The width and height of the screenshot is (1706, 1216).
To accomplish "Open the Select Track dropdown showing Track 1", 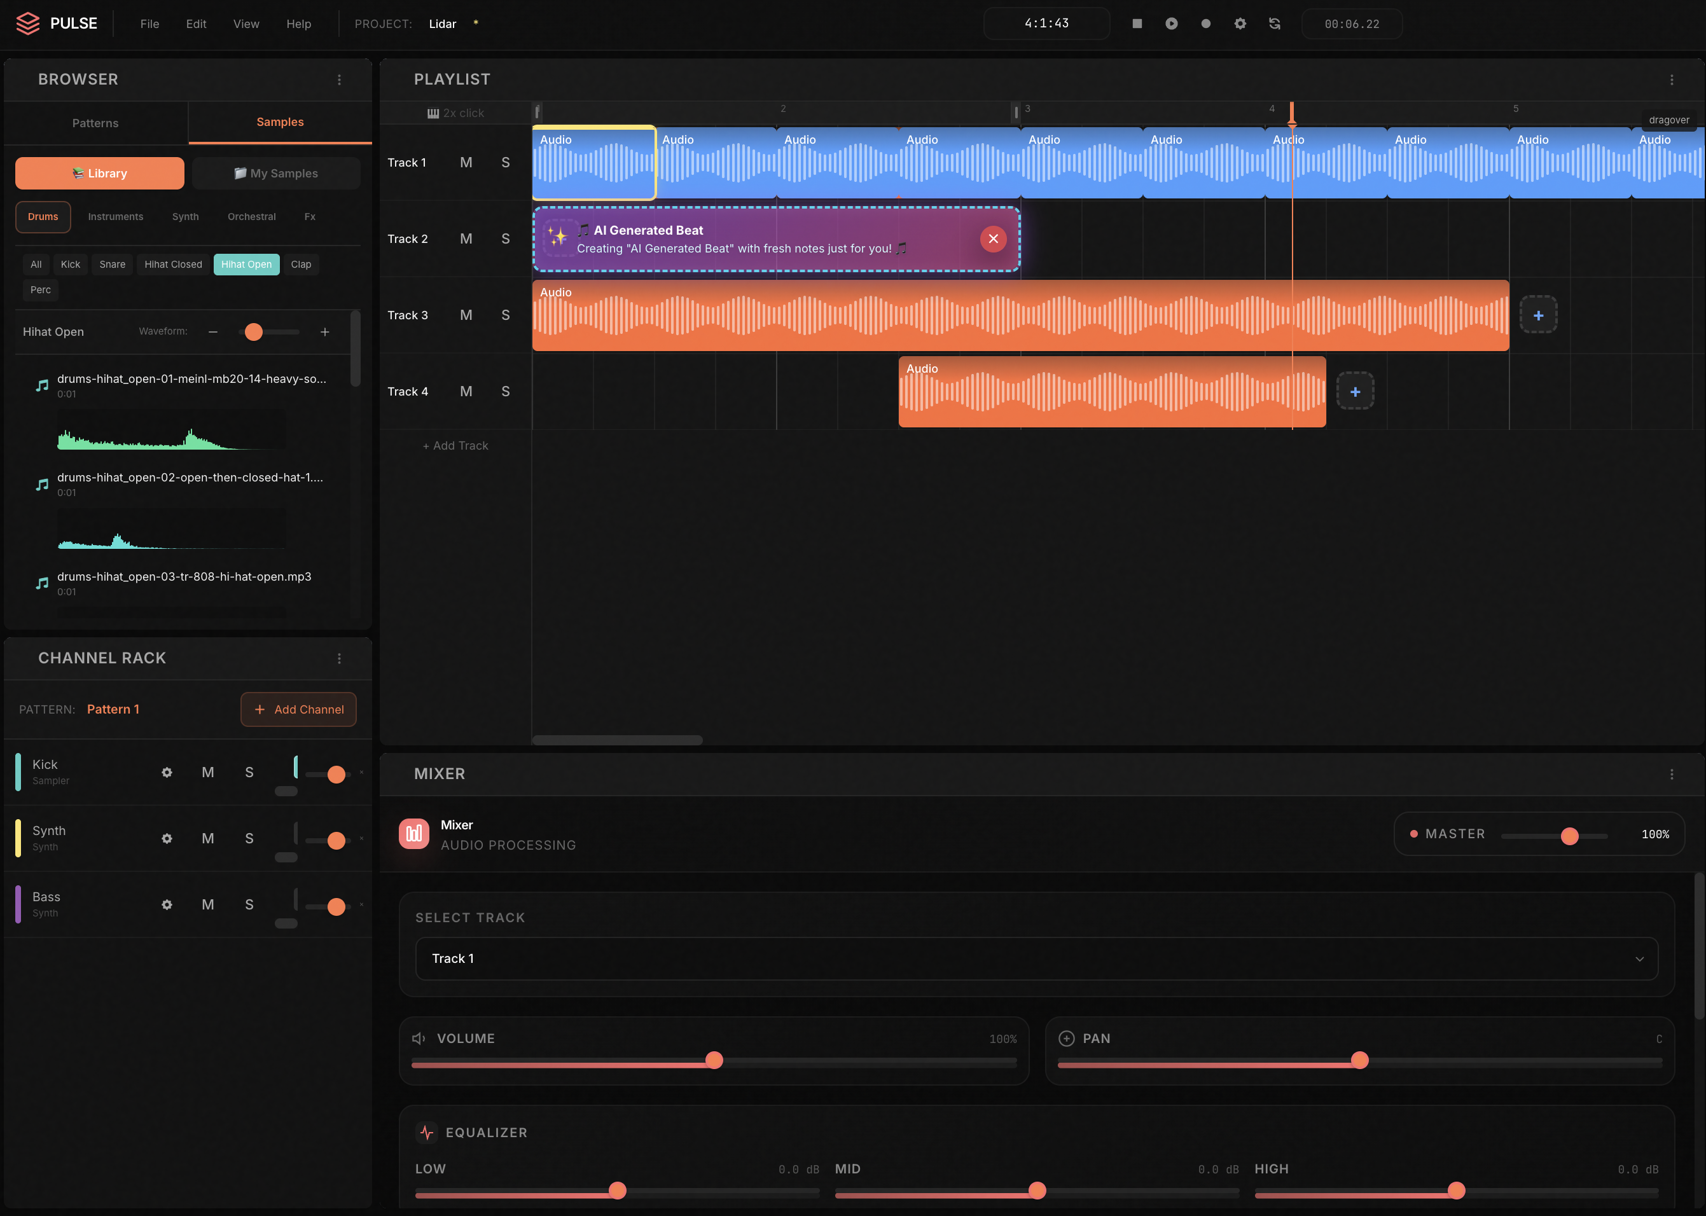I will tap(1036, 958).
